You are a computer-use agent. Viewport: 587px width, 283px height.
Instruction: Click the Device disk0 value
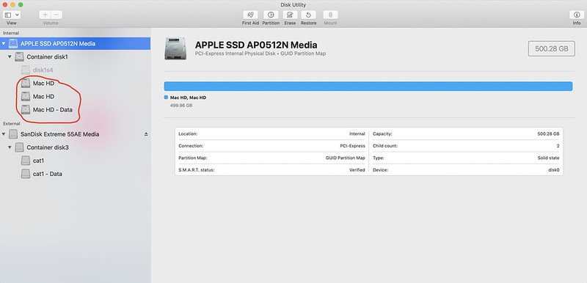tap(554, 169)
